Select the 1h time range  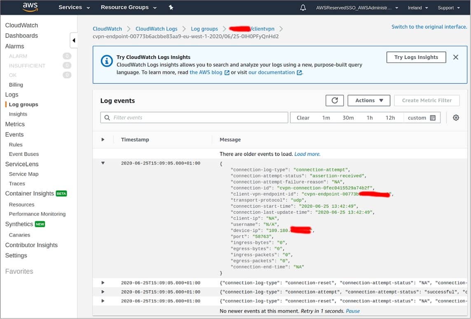click(x=370, y=118)
